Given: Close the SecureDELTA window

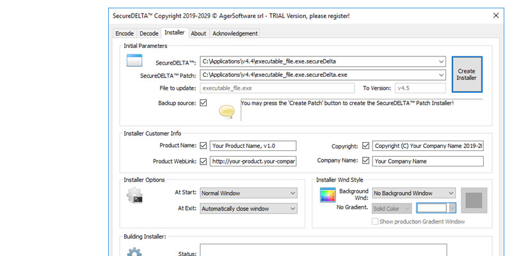Looking at the screenshot, I should [x=495, y=15].
